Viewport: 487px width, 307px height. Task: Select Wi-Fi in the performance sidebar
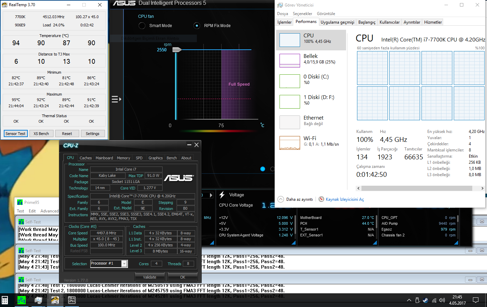coord(311,143)
